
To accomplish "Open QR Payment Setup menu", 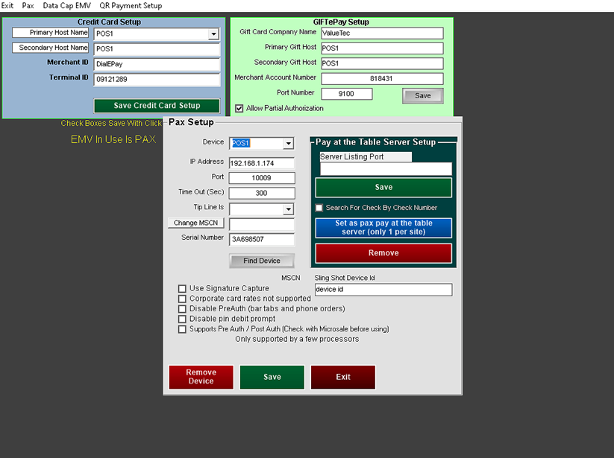I will (131, 5).
